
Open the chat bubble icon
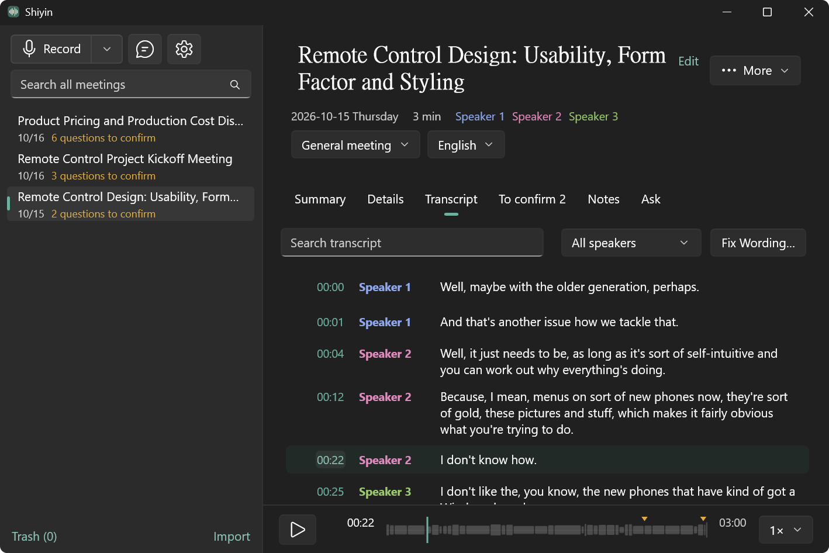pyautogui.click(x=145, y=49)
